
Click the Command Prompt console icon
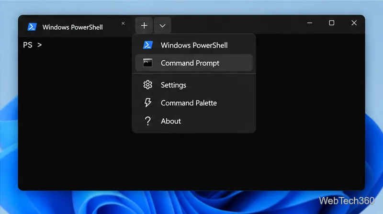(x=147, y=63)
